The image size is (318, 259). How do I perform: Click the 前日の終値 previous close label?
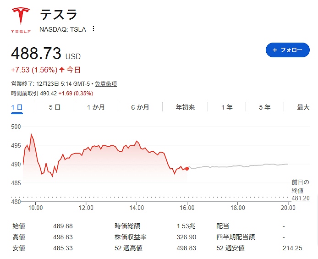[300, 186]
